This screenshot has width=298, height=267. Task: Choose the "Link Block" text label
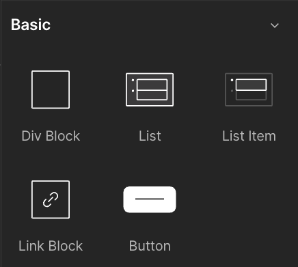click(51, 246)
